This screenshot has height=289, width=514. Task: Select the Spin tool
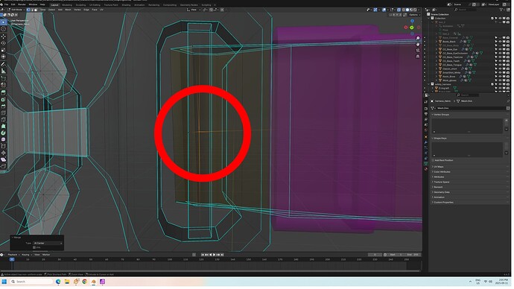(3, 133)
